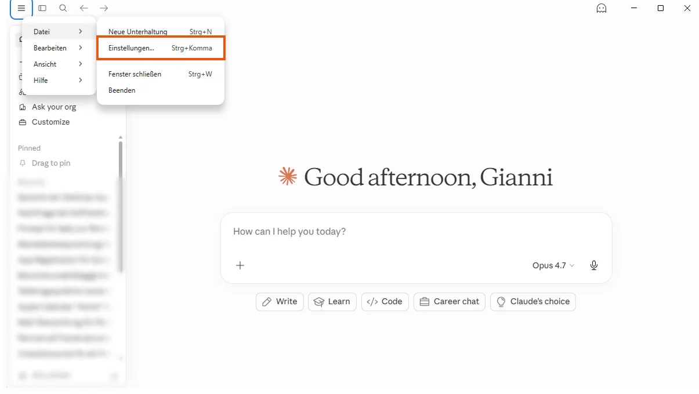Expand arrow next to Hilfe

click(81, 81)
